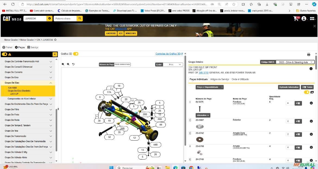Click the yellow warning triangle icon
This screenshot has width=318, height=169.
coord(10,54)
